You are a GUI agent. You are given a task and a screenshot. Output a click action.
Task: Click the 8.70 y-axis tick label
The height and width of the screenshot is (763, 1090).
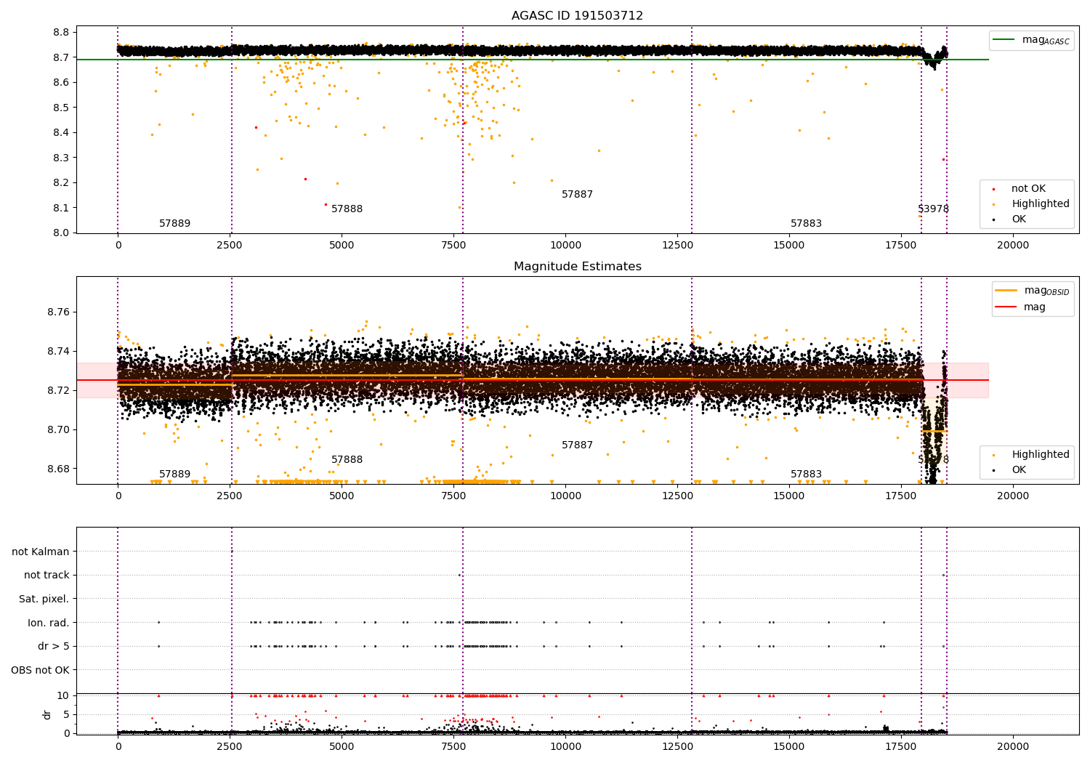(x=58, y=430)
